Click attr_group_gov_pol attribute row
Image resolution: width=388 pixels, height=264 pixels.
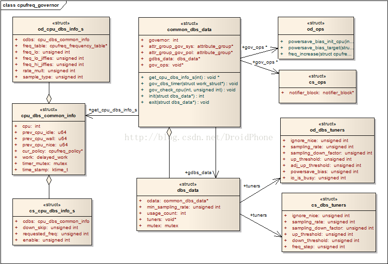click(x=191, y=53)
